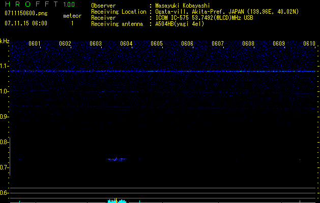Click the 0603 time marker
The height and width of the screenshot is (203, 320).
96,44
